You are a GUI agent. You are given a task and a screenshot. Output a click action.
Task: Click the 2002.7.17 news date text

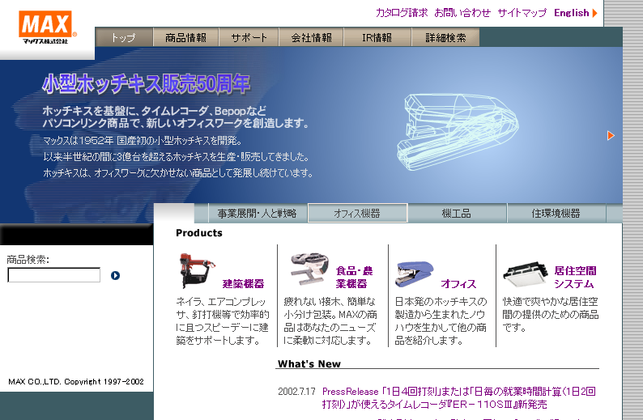(x=296, y=392)
